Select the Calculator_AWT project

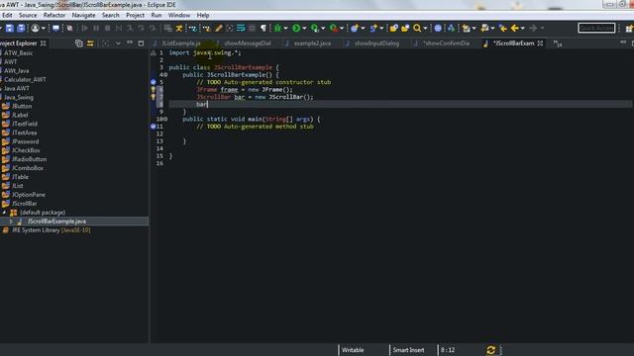pos(24,79)
